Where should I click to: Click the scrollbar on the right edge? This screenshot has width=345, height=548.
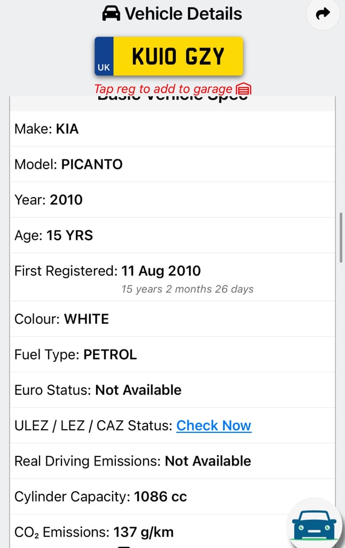click(342, 235)
